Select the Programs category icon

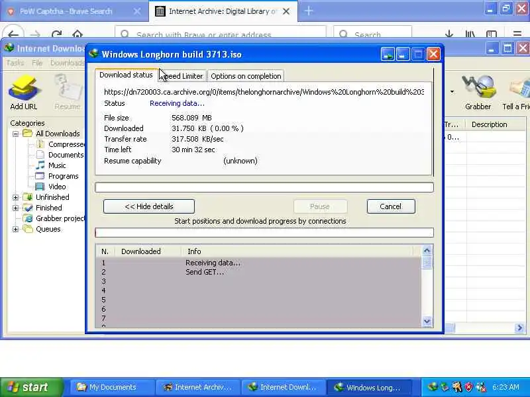pos(40,176)
